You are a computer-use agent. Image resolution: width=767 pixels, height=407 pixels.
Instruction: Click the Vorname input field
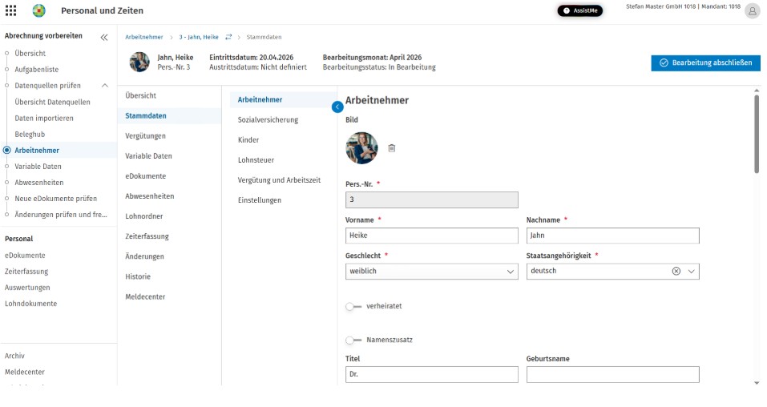click(431, 236)
